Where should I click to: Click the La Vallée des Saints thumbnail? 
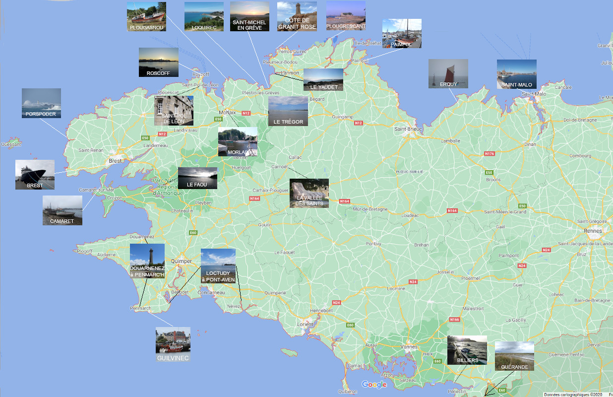(309, 193)
